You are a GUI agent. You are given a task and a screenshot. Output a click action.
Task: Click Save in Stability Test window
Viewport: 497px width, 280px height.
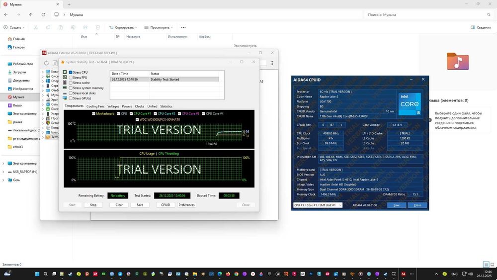[x=140, y=205]
